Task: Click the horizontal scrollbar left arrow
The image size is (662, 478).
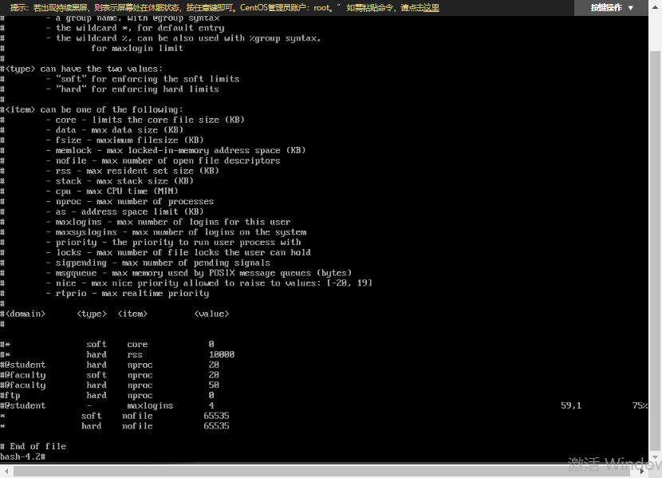Action: click(5, 469)
